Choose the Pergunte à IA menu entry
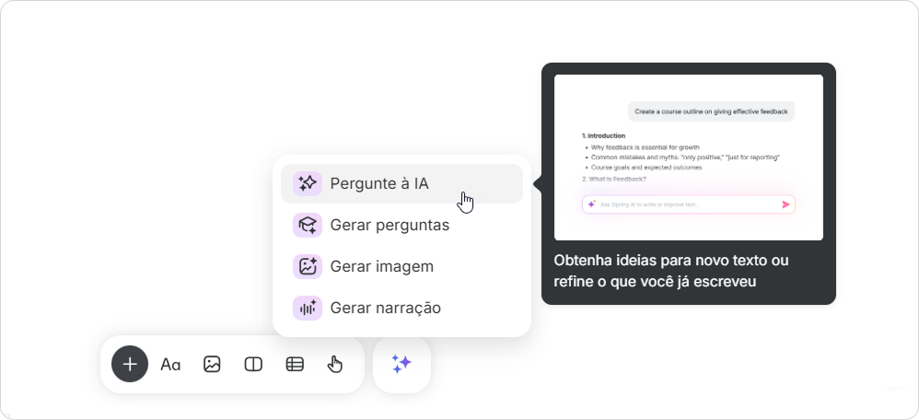919x420 pixels. coord(401,183)
